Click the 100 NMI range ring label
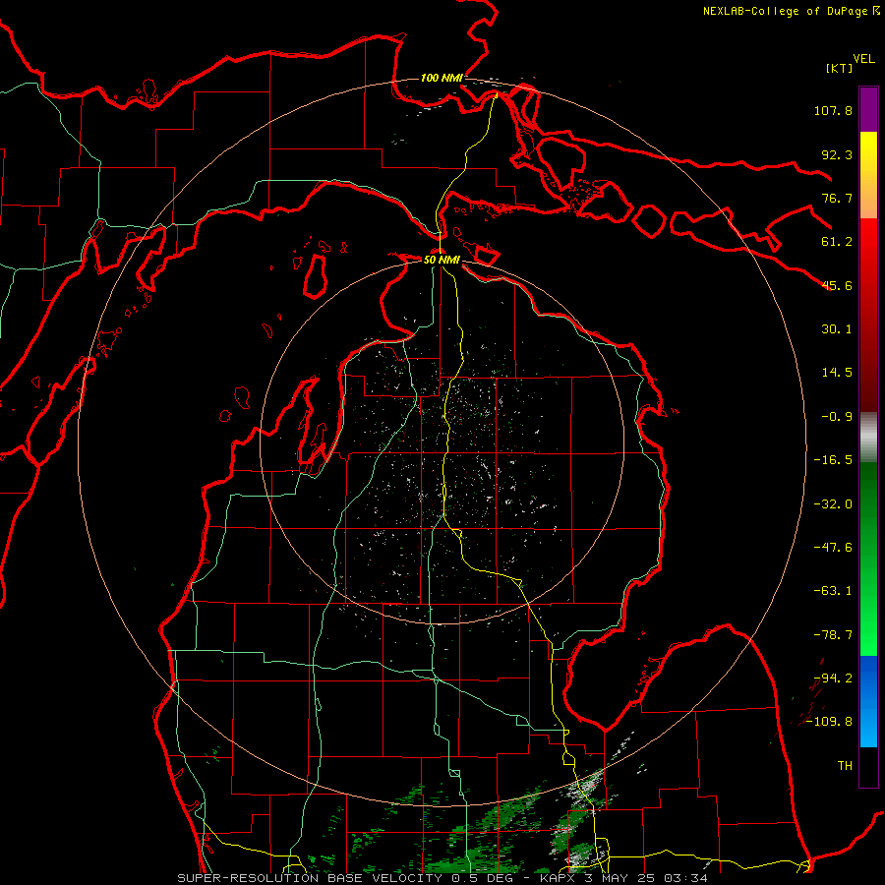This screenshot has height=885, width=885. (442, 78)
